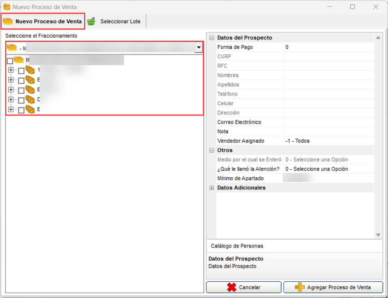The width and height of the screenshot is (388, 298).
Task: Click the basket icon on Seleccionar Lote tab
Action: pos(91,21)
